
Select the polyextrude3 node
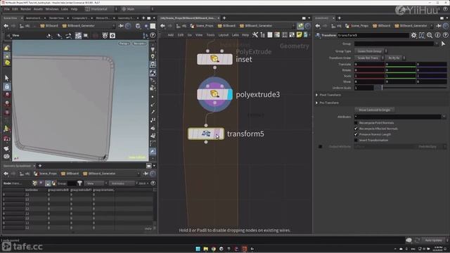(x=214, y=94)
